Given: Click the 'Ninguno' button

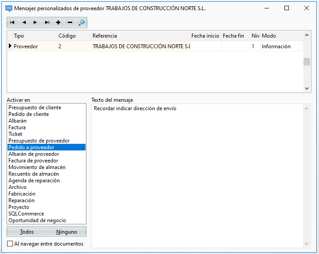Looking at the screenshot, I should (x=66, y=231).
